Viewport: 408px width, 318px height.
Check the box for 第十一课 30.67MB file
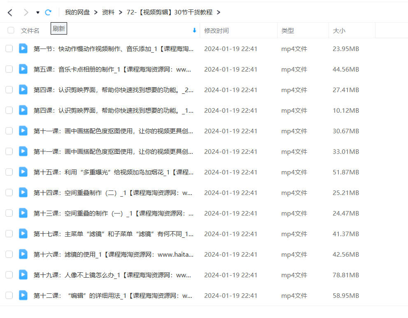9,131
